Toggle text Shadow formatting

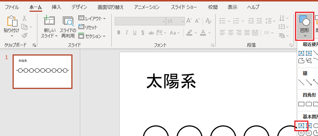143,32
